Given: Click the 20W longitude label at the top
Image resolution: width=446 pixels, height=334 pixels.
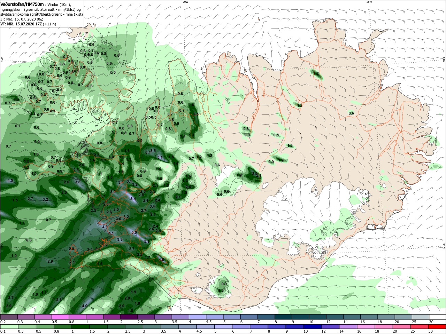Looking at the screenshot, I should (185, 2).
